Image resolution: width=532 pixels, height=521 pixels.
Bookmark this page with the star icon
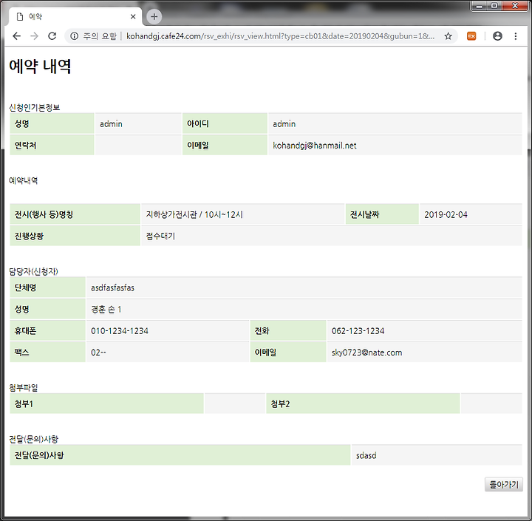coord(449,36)
